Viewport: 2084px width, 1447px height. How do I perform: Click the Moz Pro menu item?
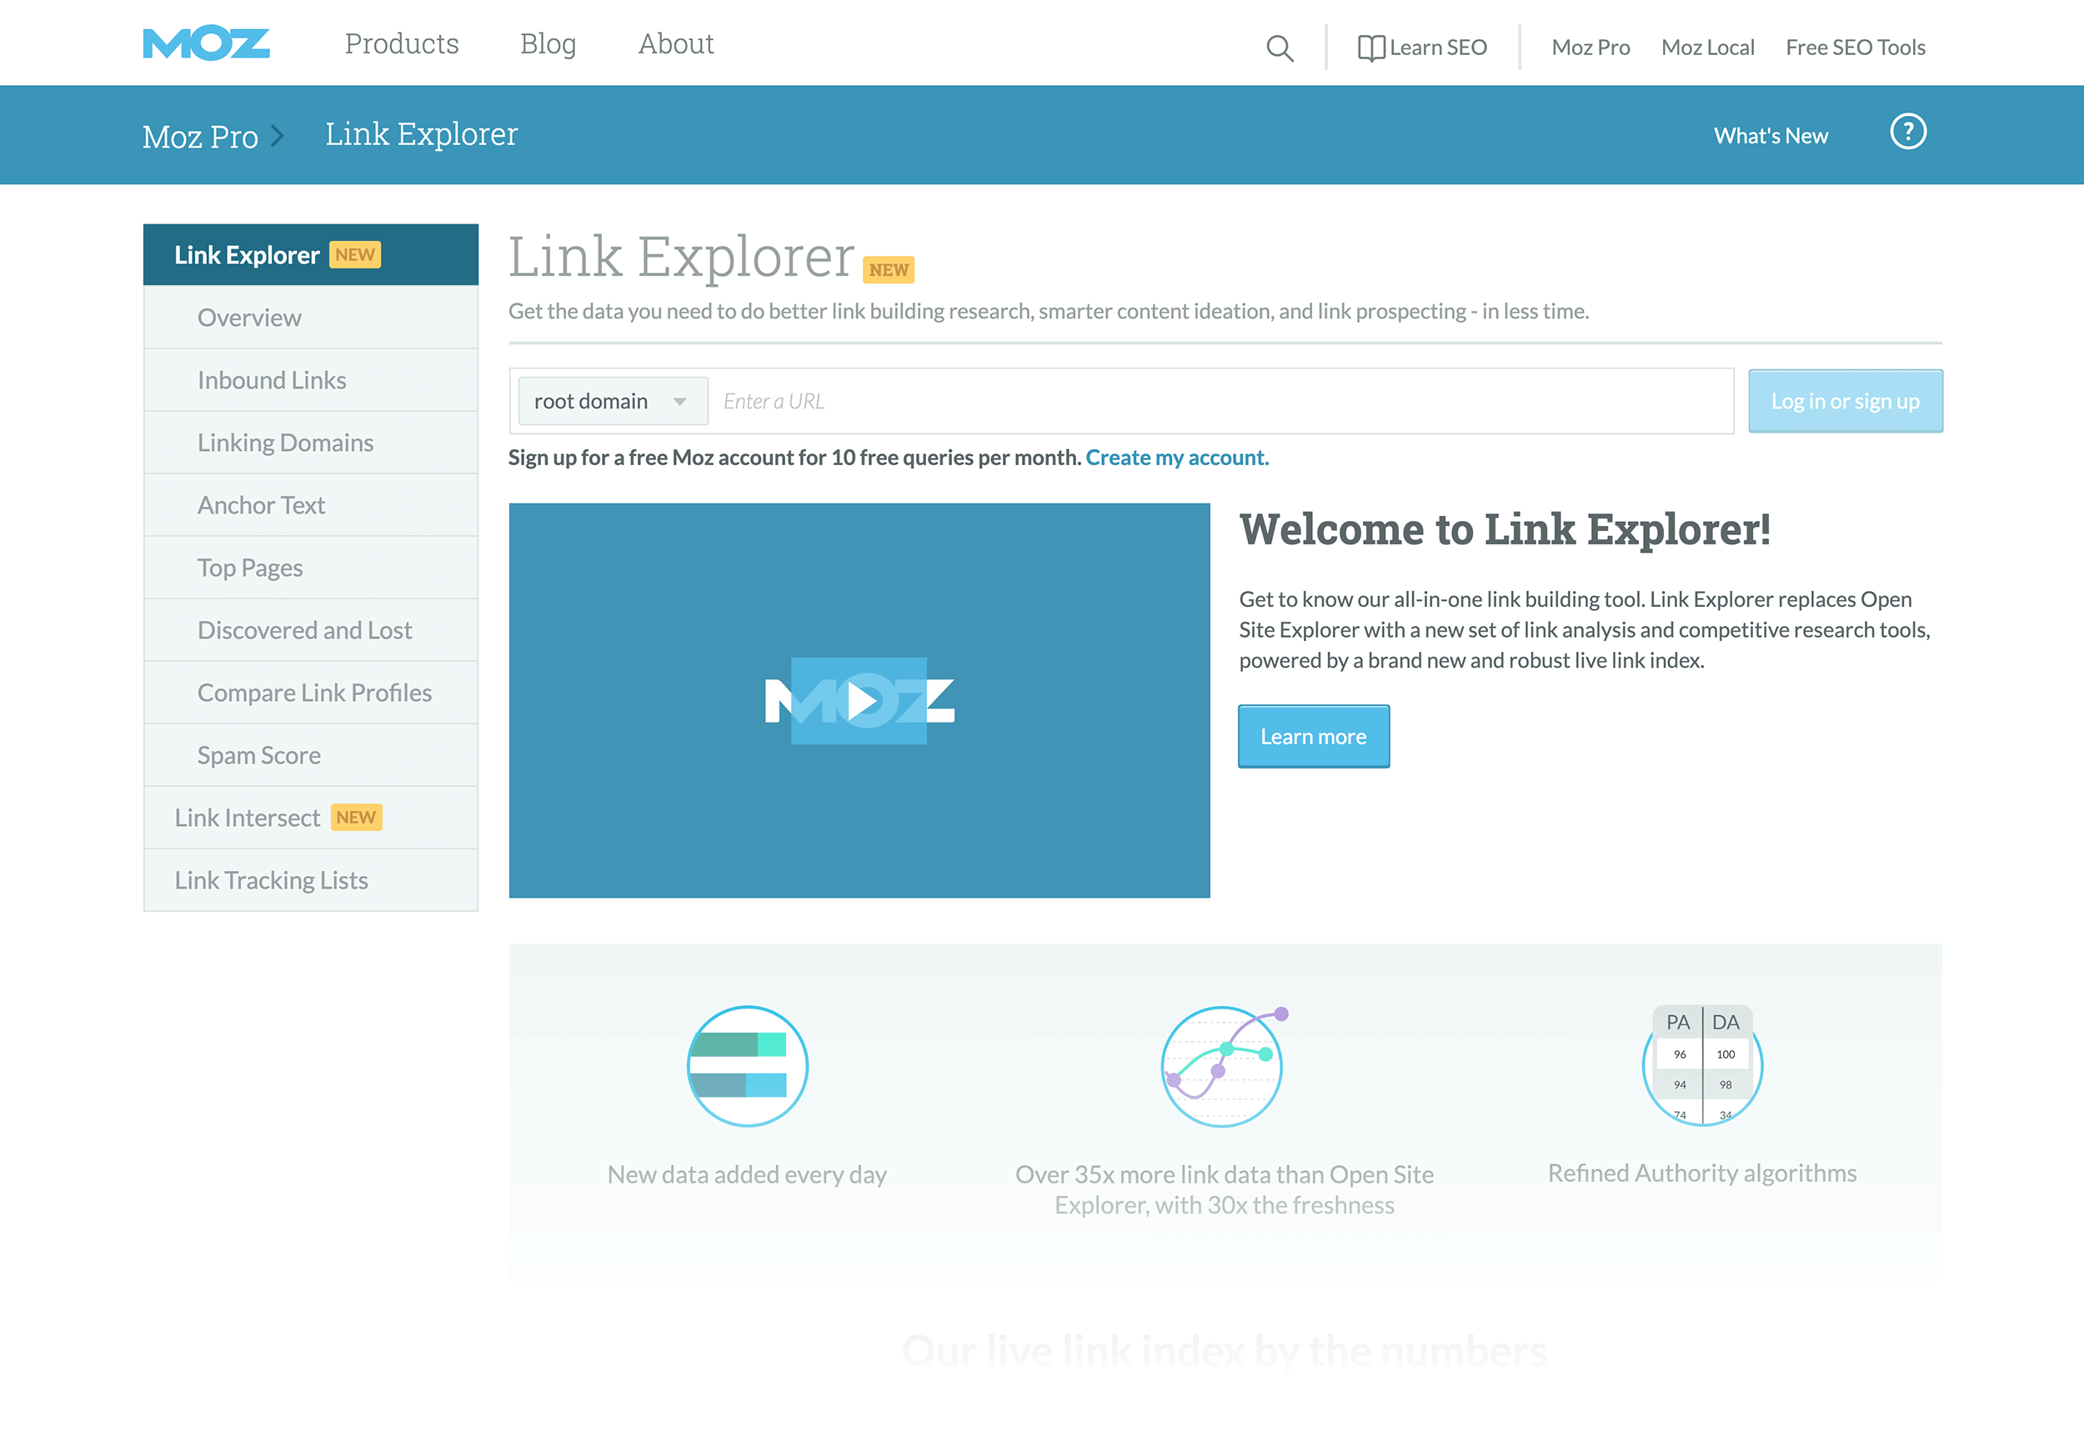coord(1590,46)
